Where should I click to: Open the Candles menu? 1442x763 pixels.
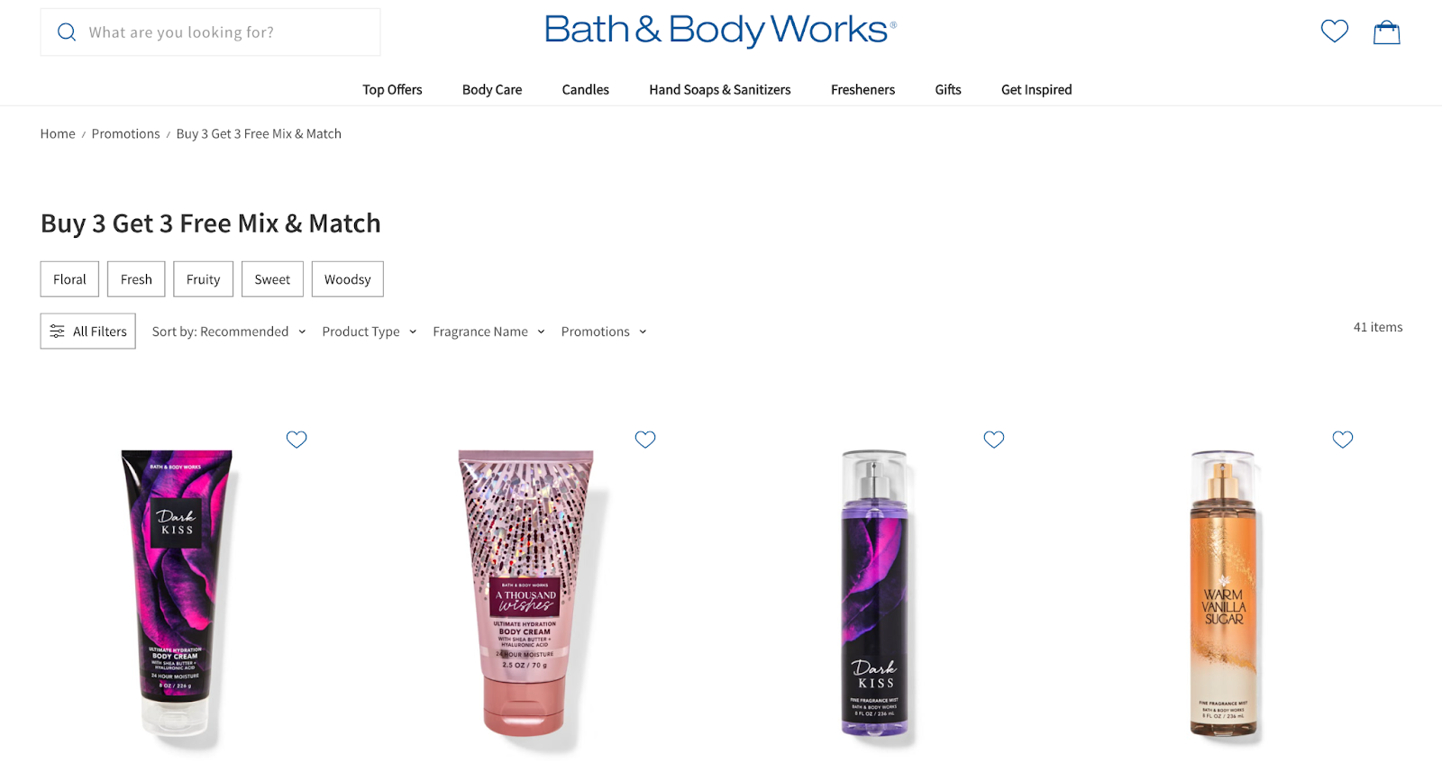click(x=586, y=89)
